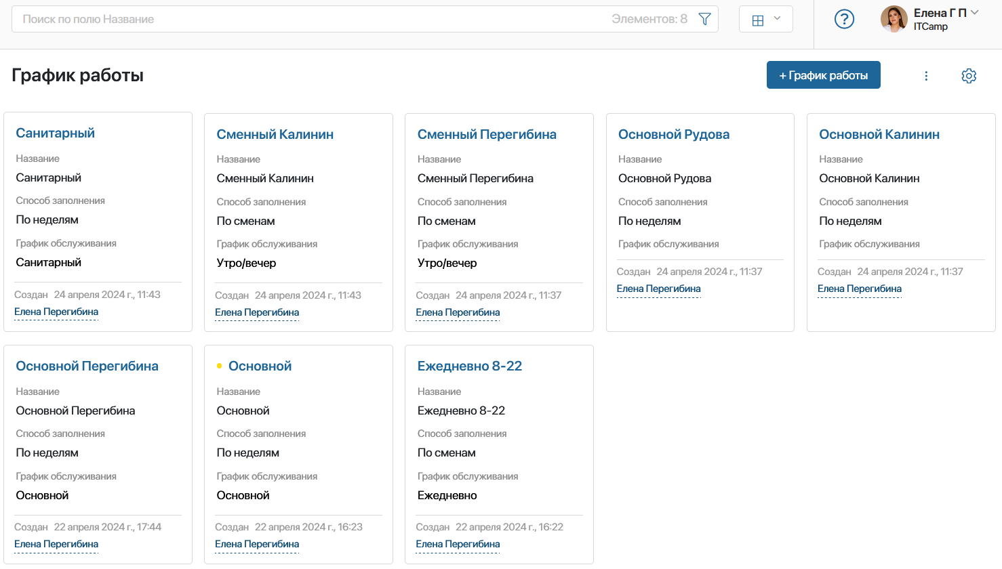Expand the view mode dropdown arrow
The image size is (1002, 569).
coord(778,19)
